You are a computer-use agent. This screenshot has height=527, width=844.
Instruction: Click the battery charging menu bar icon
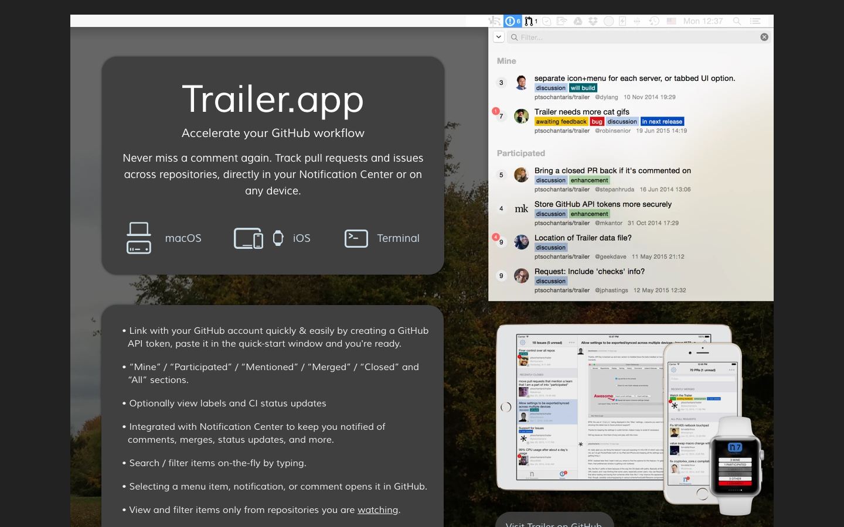[622, 21]
